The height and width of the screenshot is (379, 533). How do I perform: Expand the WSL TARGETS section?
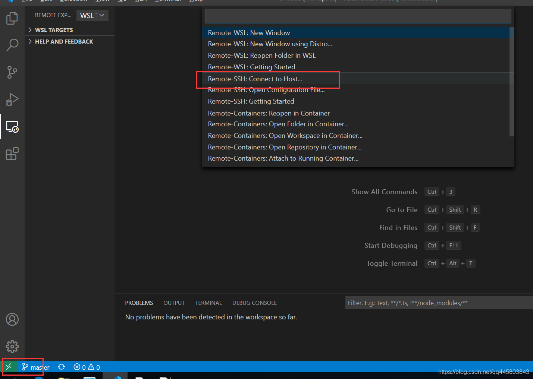[69, 30]
